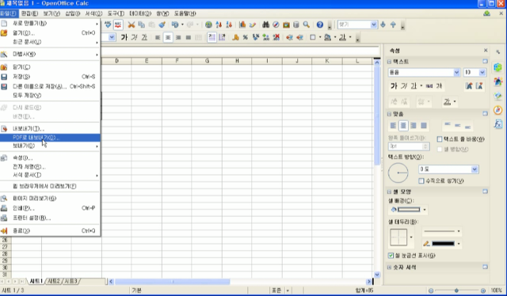The height and width of the screenshot is (296, 507).
Task: Open Functions fx icon in sidebar
Action: (x=498, y=123)
